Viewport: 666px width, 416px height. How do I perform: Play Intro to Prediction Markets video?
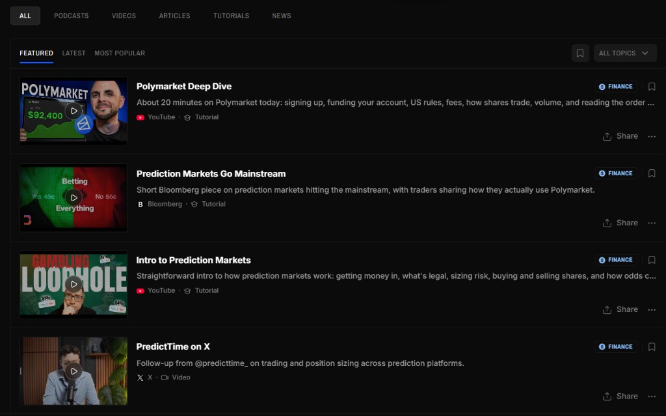coord(74,284)
